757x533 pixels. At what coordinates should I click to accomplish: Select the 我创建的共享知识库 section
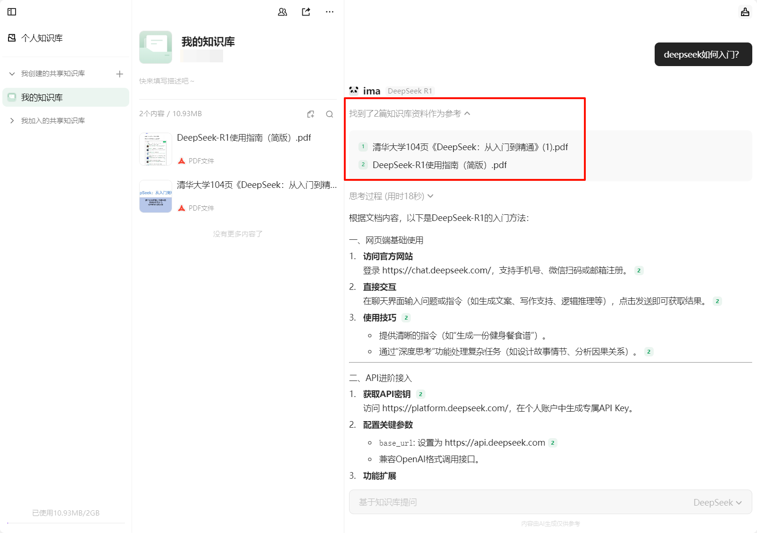53,74
